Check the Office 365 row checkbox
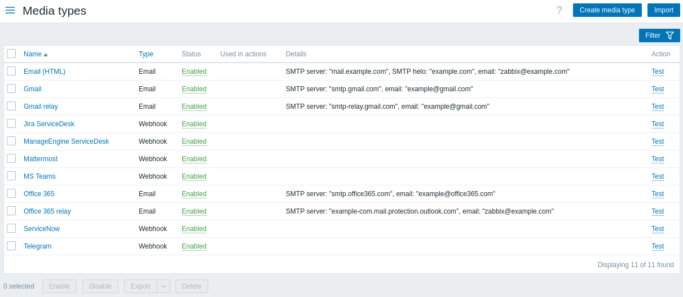This screenshot has width=683, height=297. pos(11,193)
